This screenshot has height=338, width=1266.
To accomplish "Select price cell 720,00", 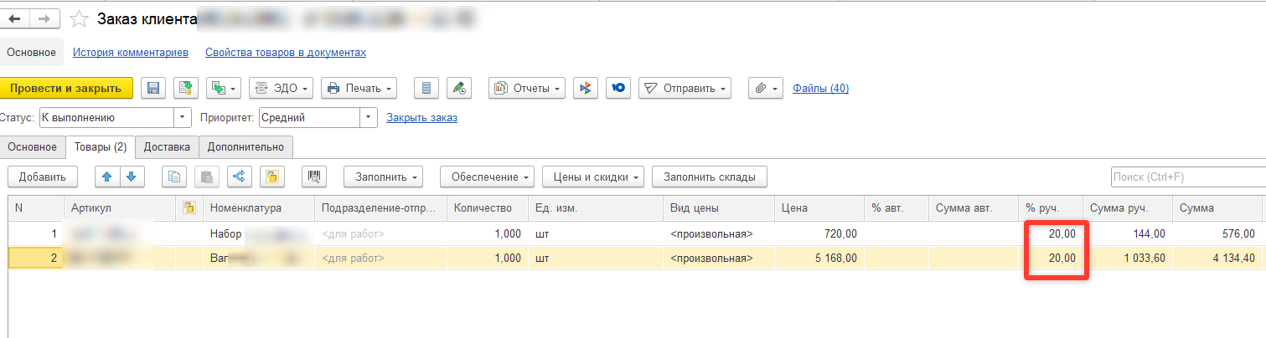I will 819,233.
